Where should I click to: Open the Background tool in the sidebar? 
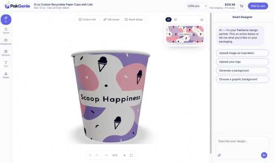click(6, 42)
